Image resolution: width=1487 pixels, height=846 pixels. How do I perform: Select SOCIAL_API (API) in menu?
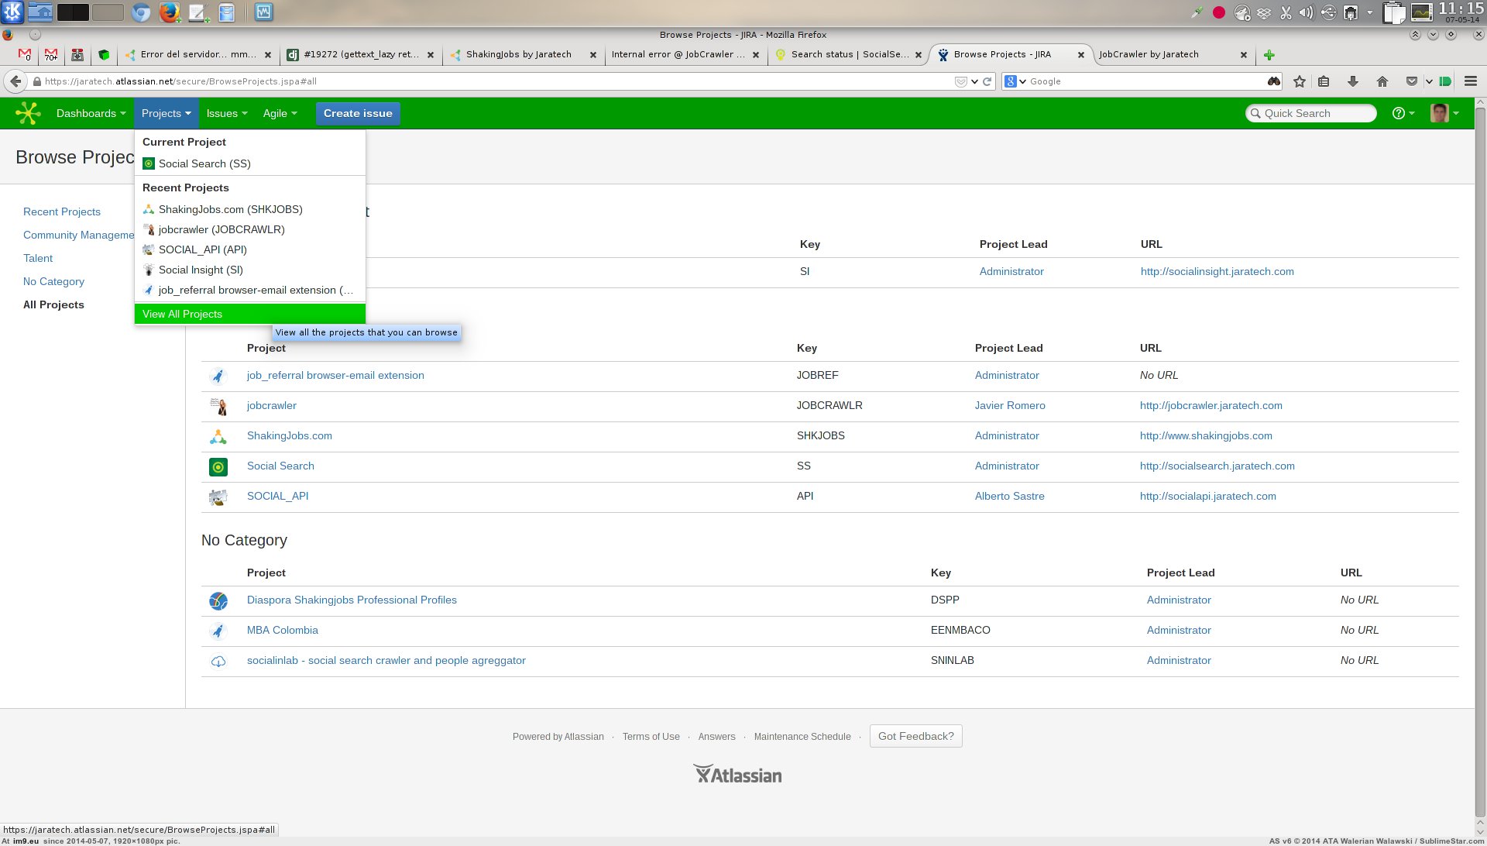tap(249, 249)
